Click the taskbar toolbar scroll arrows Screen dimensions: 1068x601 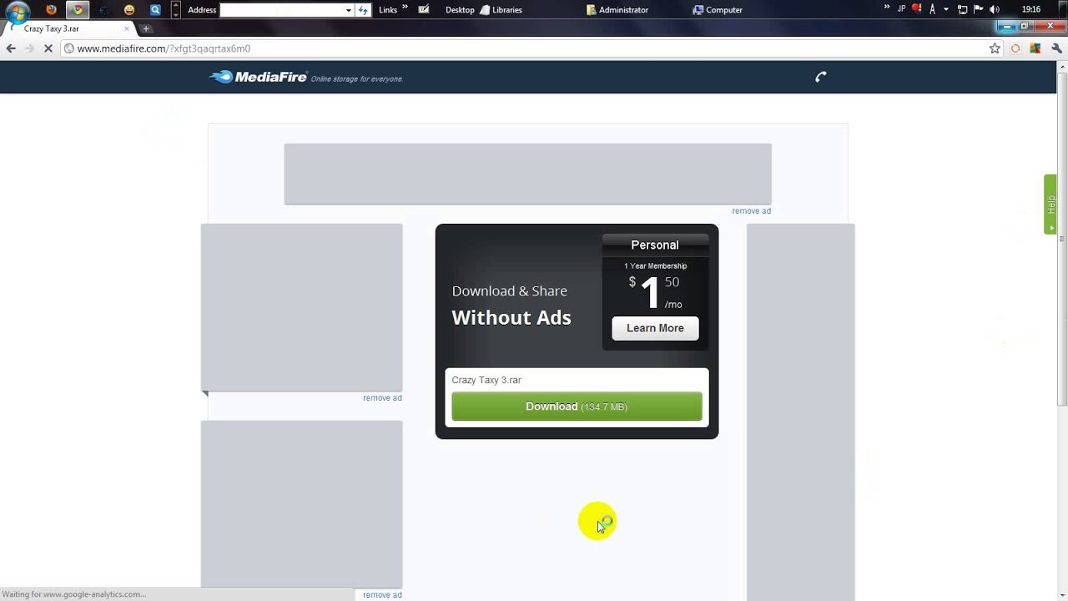[x=175, y=10]
